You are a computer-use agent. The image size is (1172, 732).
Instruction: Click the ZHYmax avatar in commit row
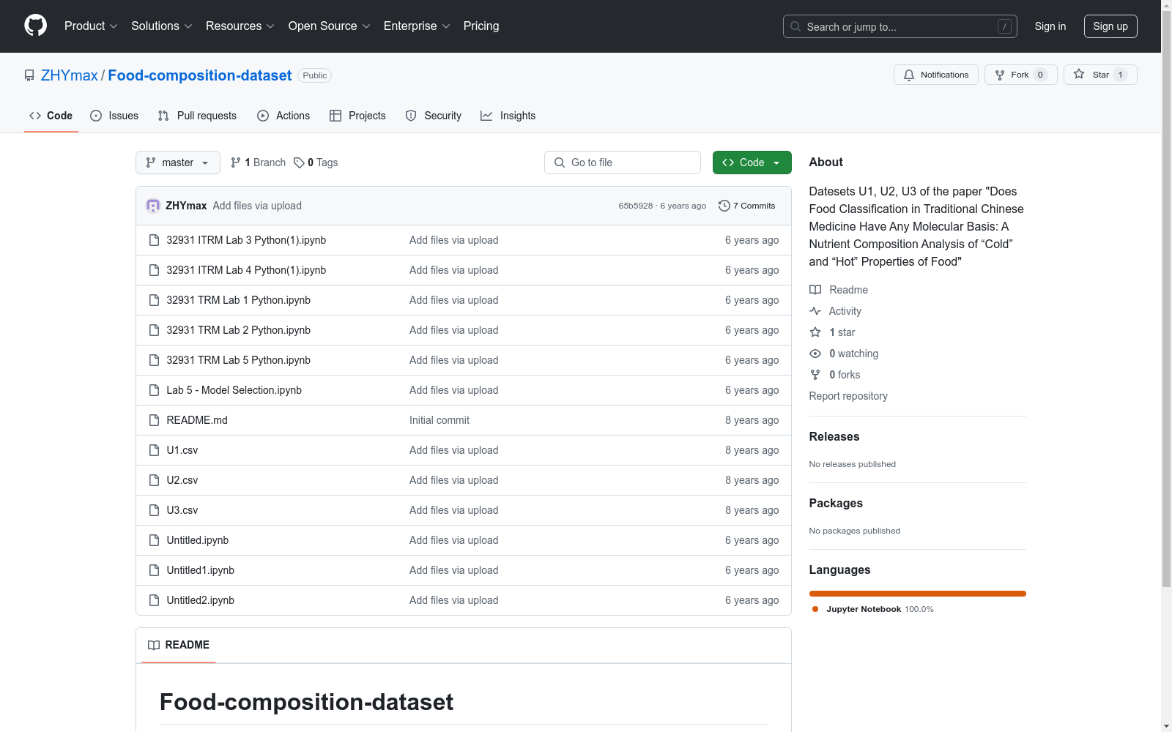pos(153,206)
